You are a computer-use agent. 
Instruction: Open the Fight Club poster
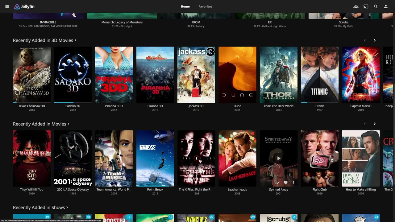click(x=320, y=158)
